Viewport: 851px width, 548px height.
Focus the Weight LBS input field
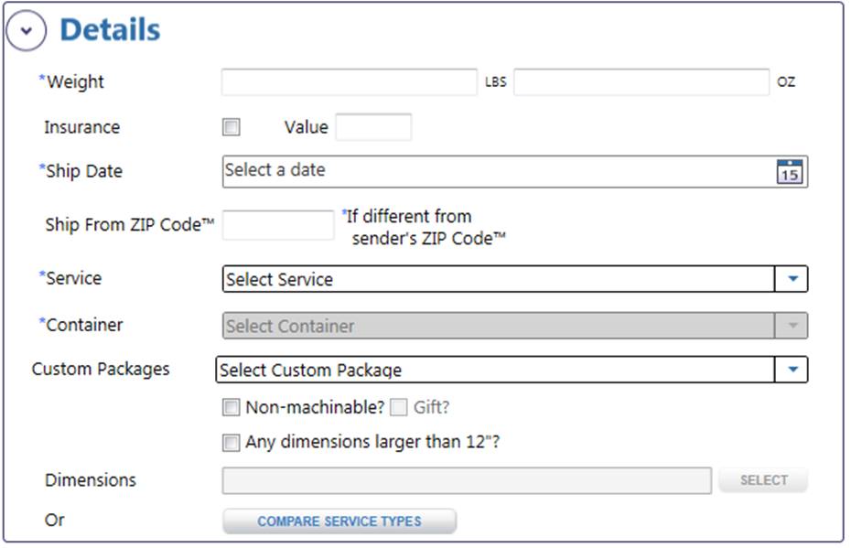tap(350, 82)
